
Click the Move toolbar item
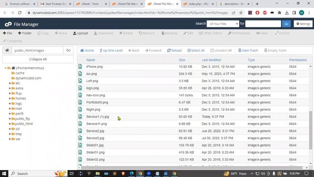tap(61, 33)
